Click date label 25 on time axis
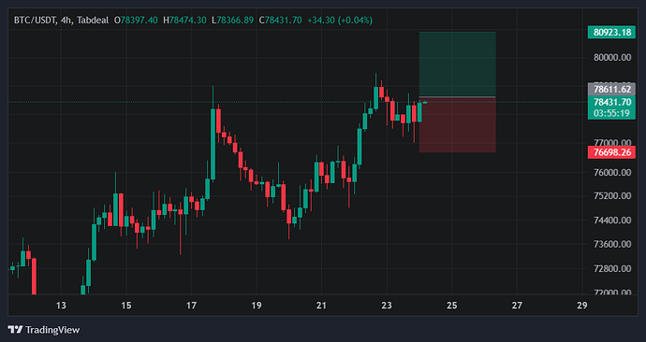 point(451,306)
